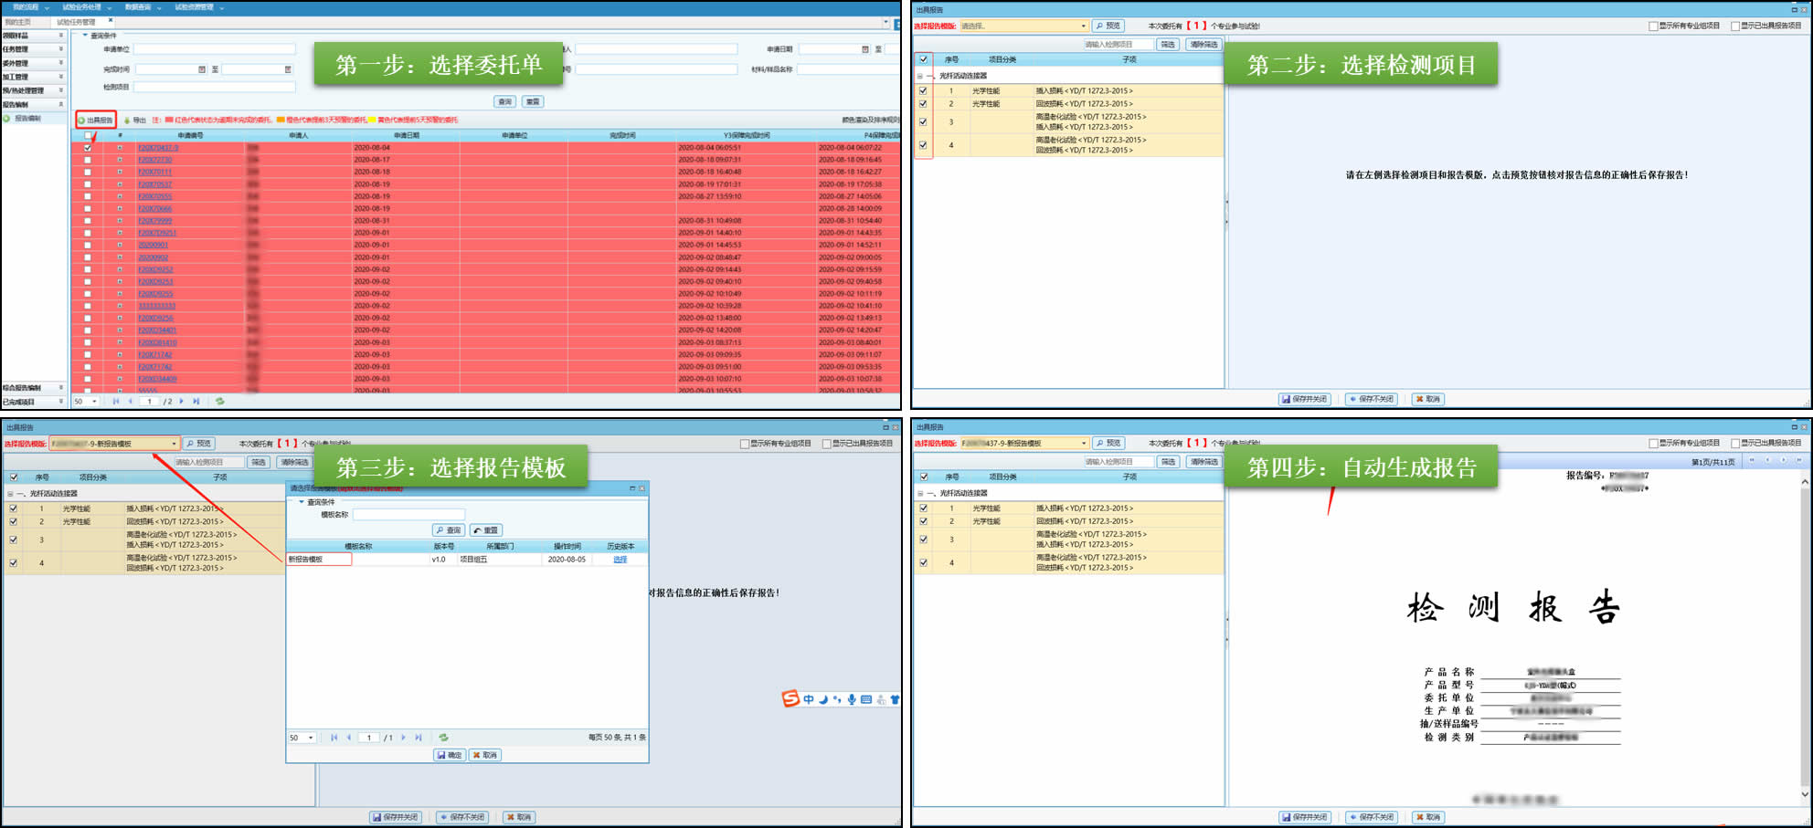This screenshot has width=1813, height=828.
Task: Toggle the select-all header checkbox in step one grid
Action: click(88, 135)
